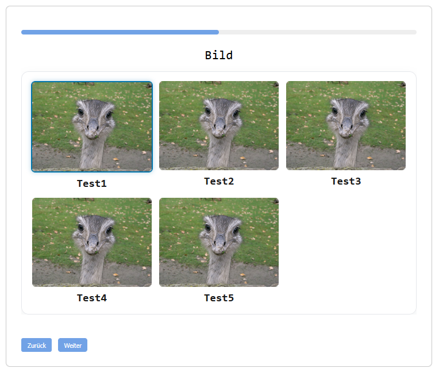439x372 pixels.
Task: Click the blue filled part of progress bar
Action: point(120,32)
